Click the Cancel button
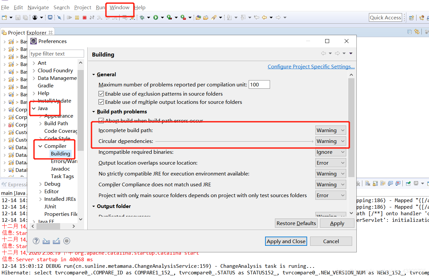429x277 pixels. [x=331, y=241]
